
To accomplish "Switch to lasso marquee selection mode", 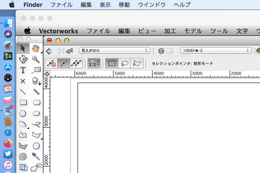I will click(x=124, y=63).
